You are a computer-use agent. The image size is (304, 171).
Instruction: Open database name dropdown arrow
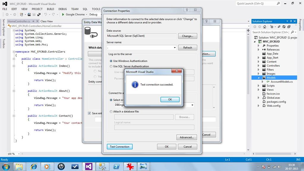pyautogui.click(x=192, y=105)
